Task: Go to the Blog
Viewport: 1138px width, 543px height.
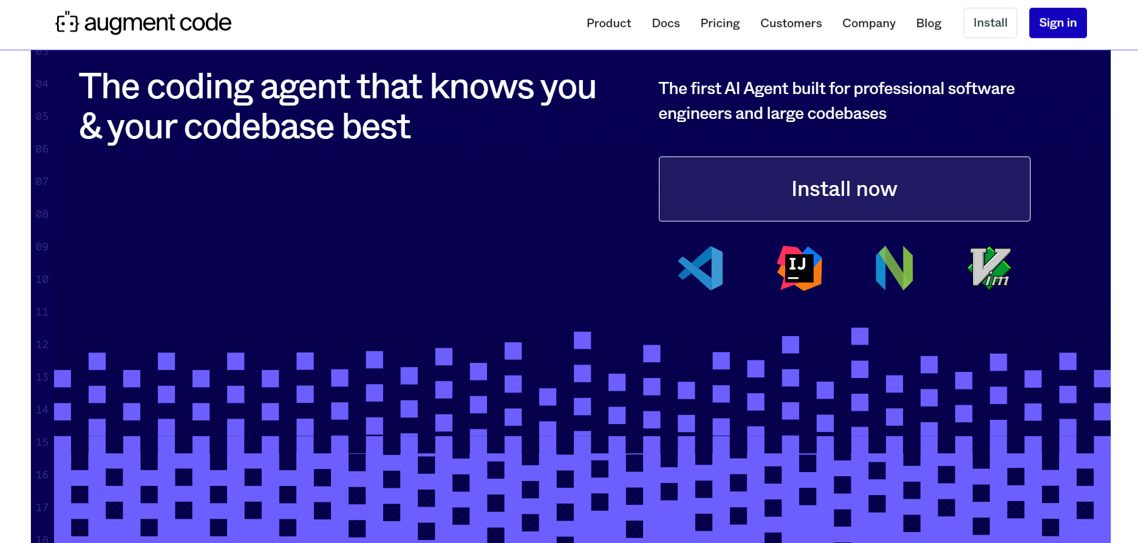Action: 928,23
